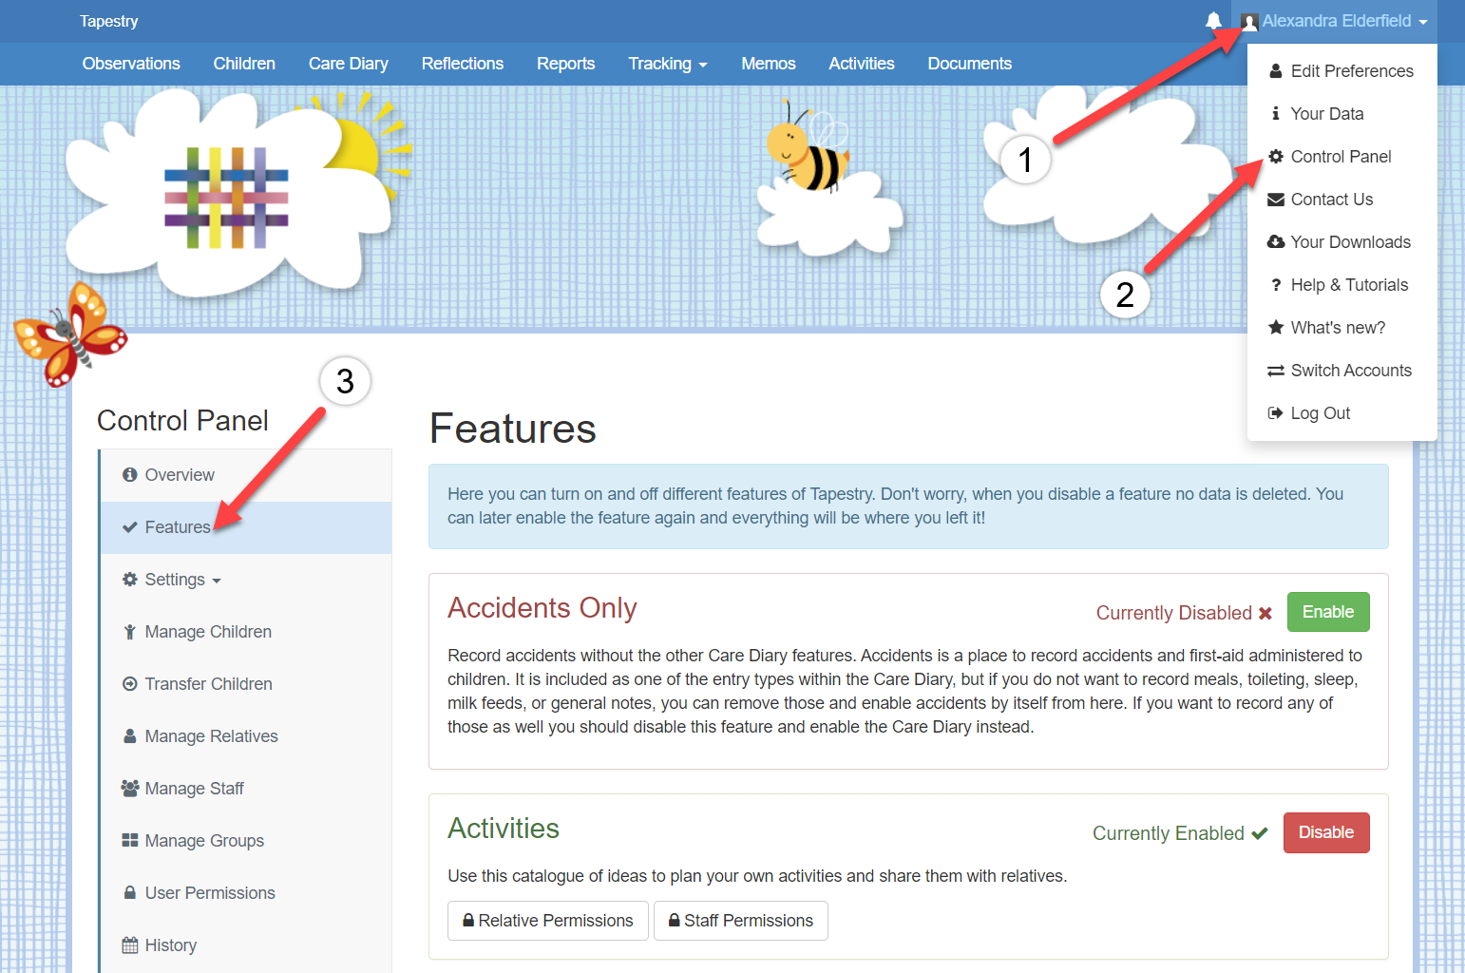Image resolution: width=1465 pixels, height=973 pixels.
Task: Open the Care Diary section
Action: point(349,64)
